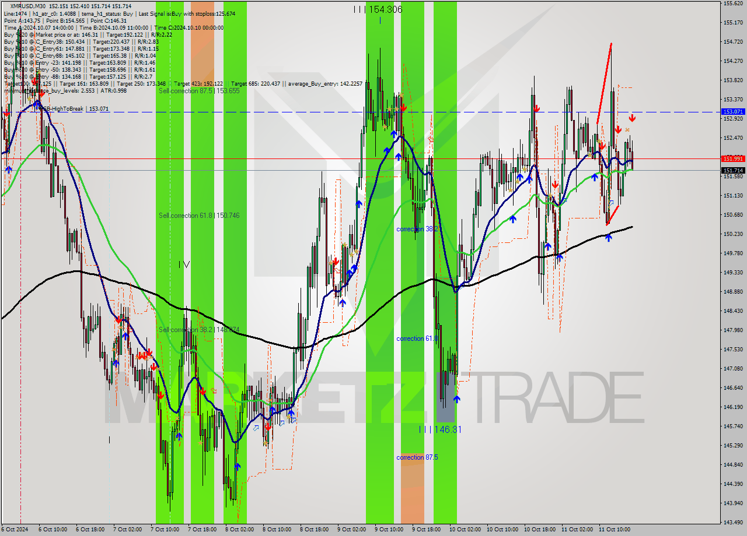Click the 152.470 price axis label

click(734, 138)
